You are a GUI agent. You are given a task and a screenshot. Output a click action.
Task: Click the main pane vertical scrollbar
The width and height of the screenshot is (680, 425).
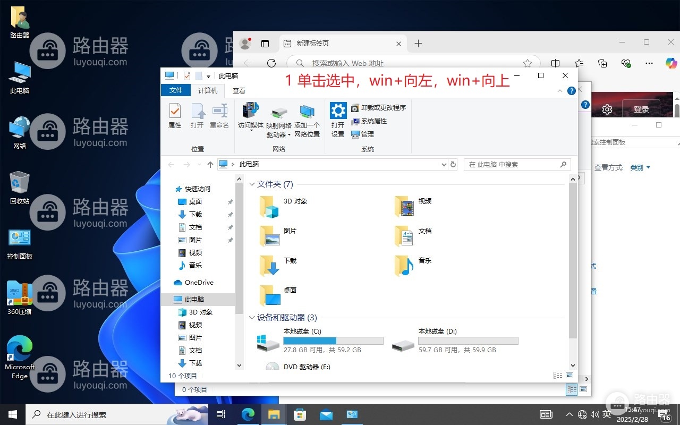point(572,261)
